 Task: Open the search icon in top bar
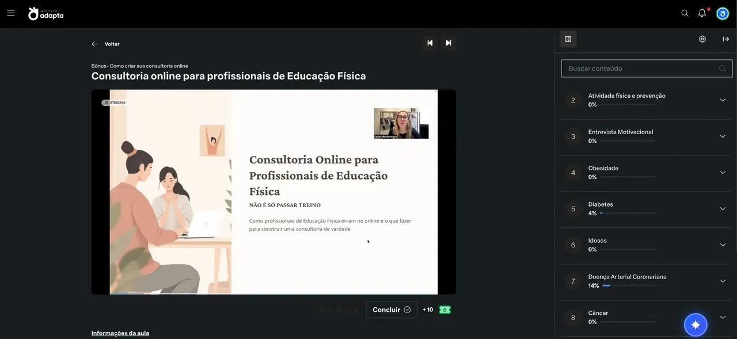[x=685, y=13]
